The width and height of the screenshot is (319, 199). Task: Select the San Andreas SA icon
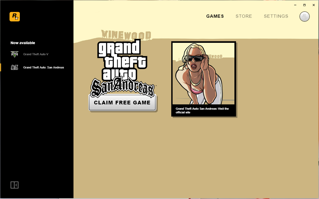(15, 67)
